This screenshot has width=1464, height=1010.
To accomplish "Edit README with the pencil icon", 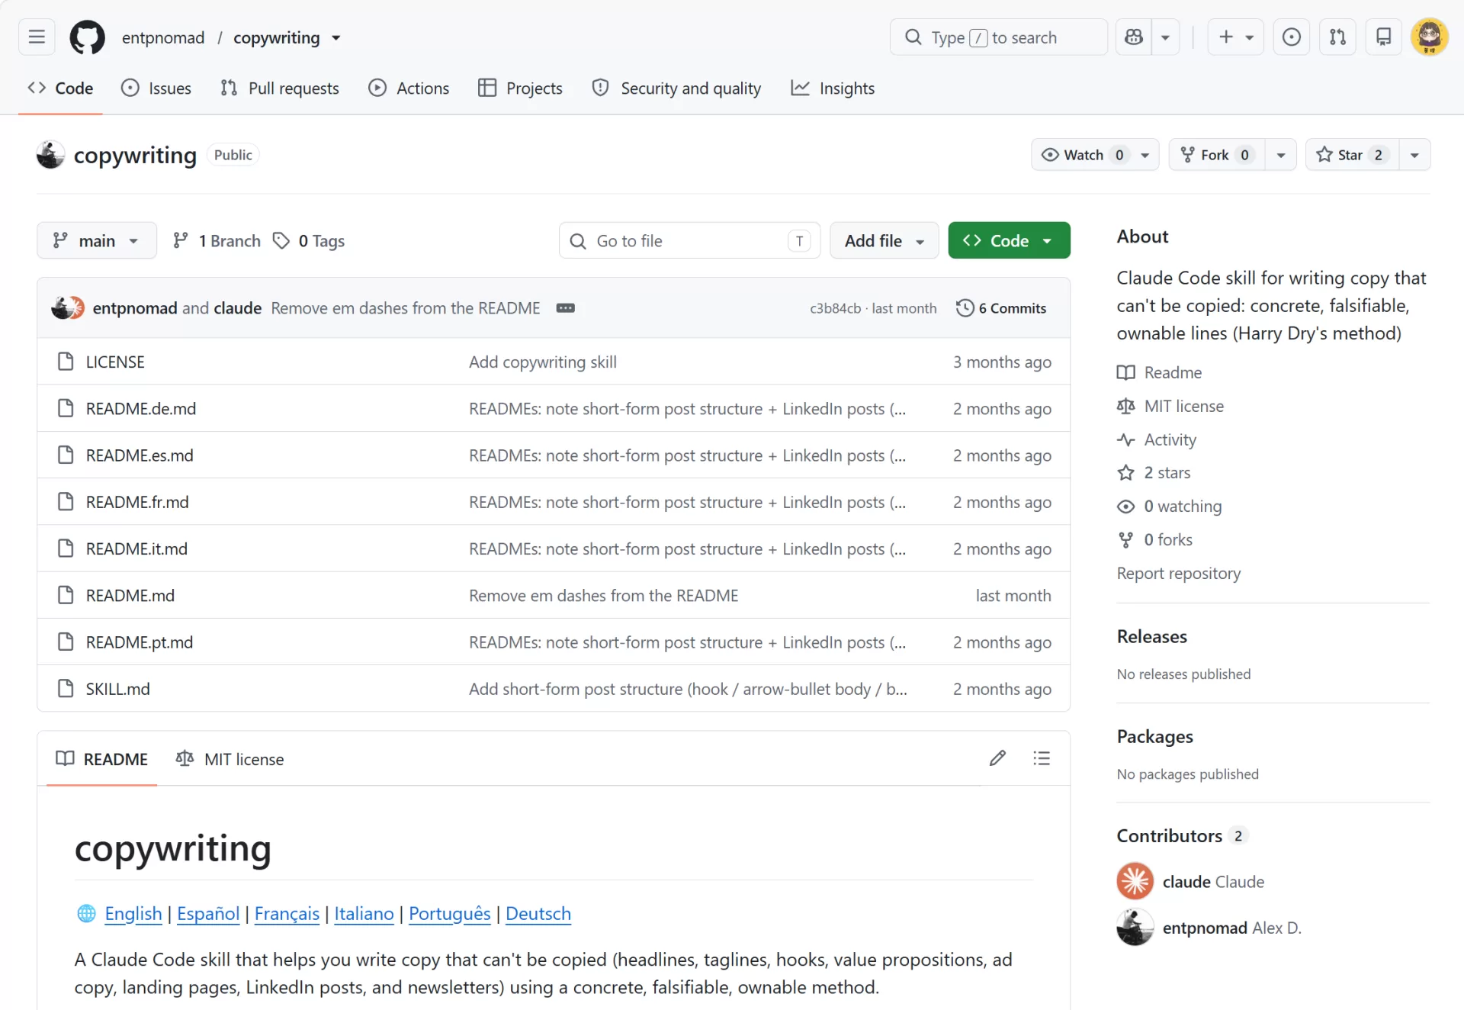I will (x=997, y=758).
